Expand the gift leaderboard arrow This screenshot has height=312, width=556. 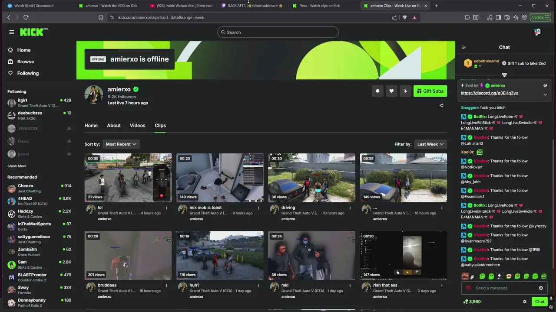(504, 75)
